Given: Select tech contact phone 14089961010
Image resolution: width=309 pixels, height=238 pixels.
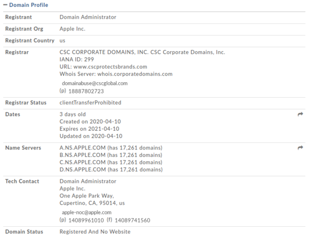Looking at the screenshot, I should click(x=86, y=220).
